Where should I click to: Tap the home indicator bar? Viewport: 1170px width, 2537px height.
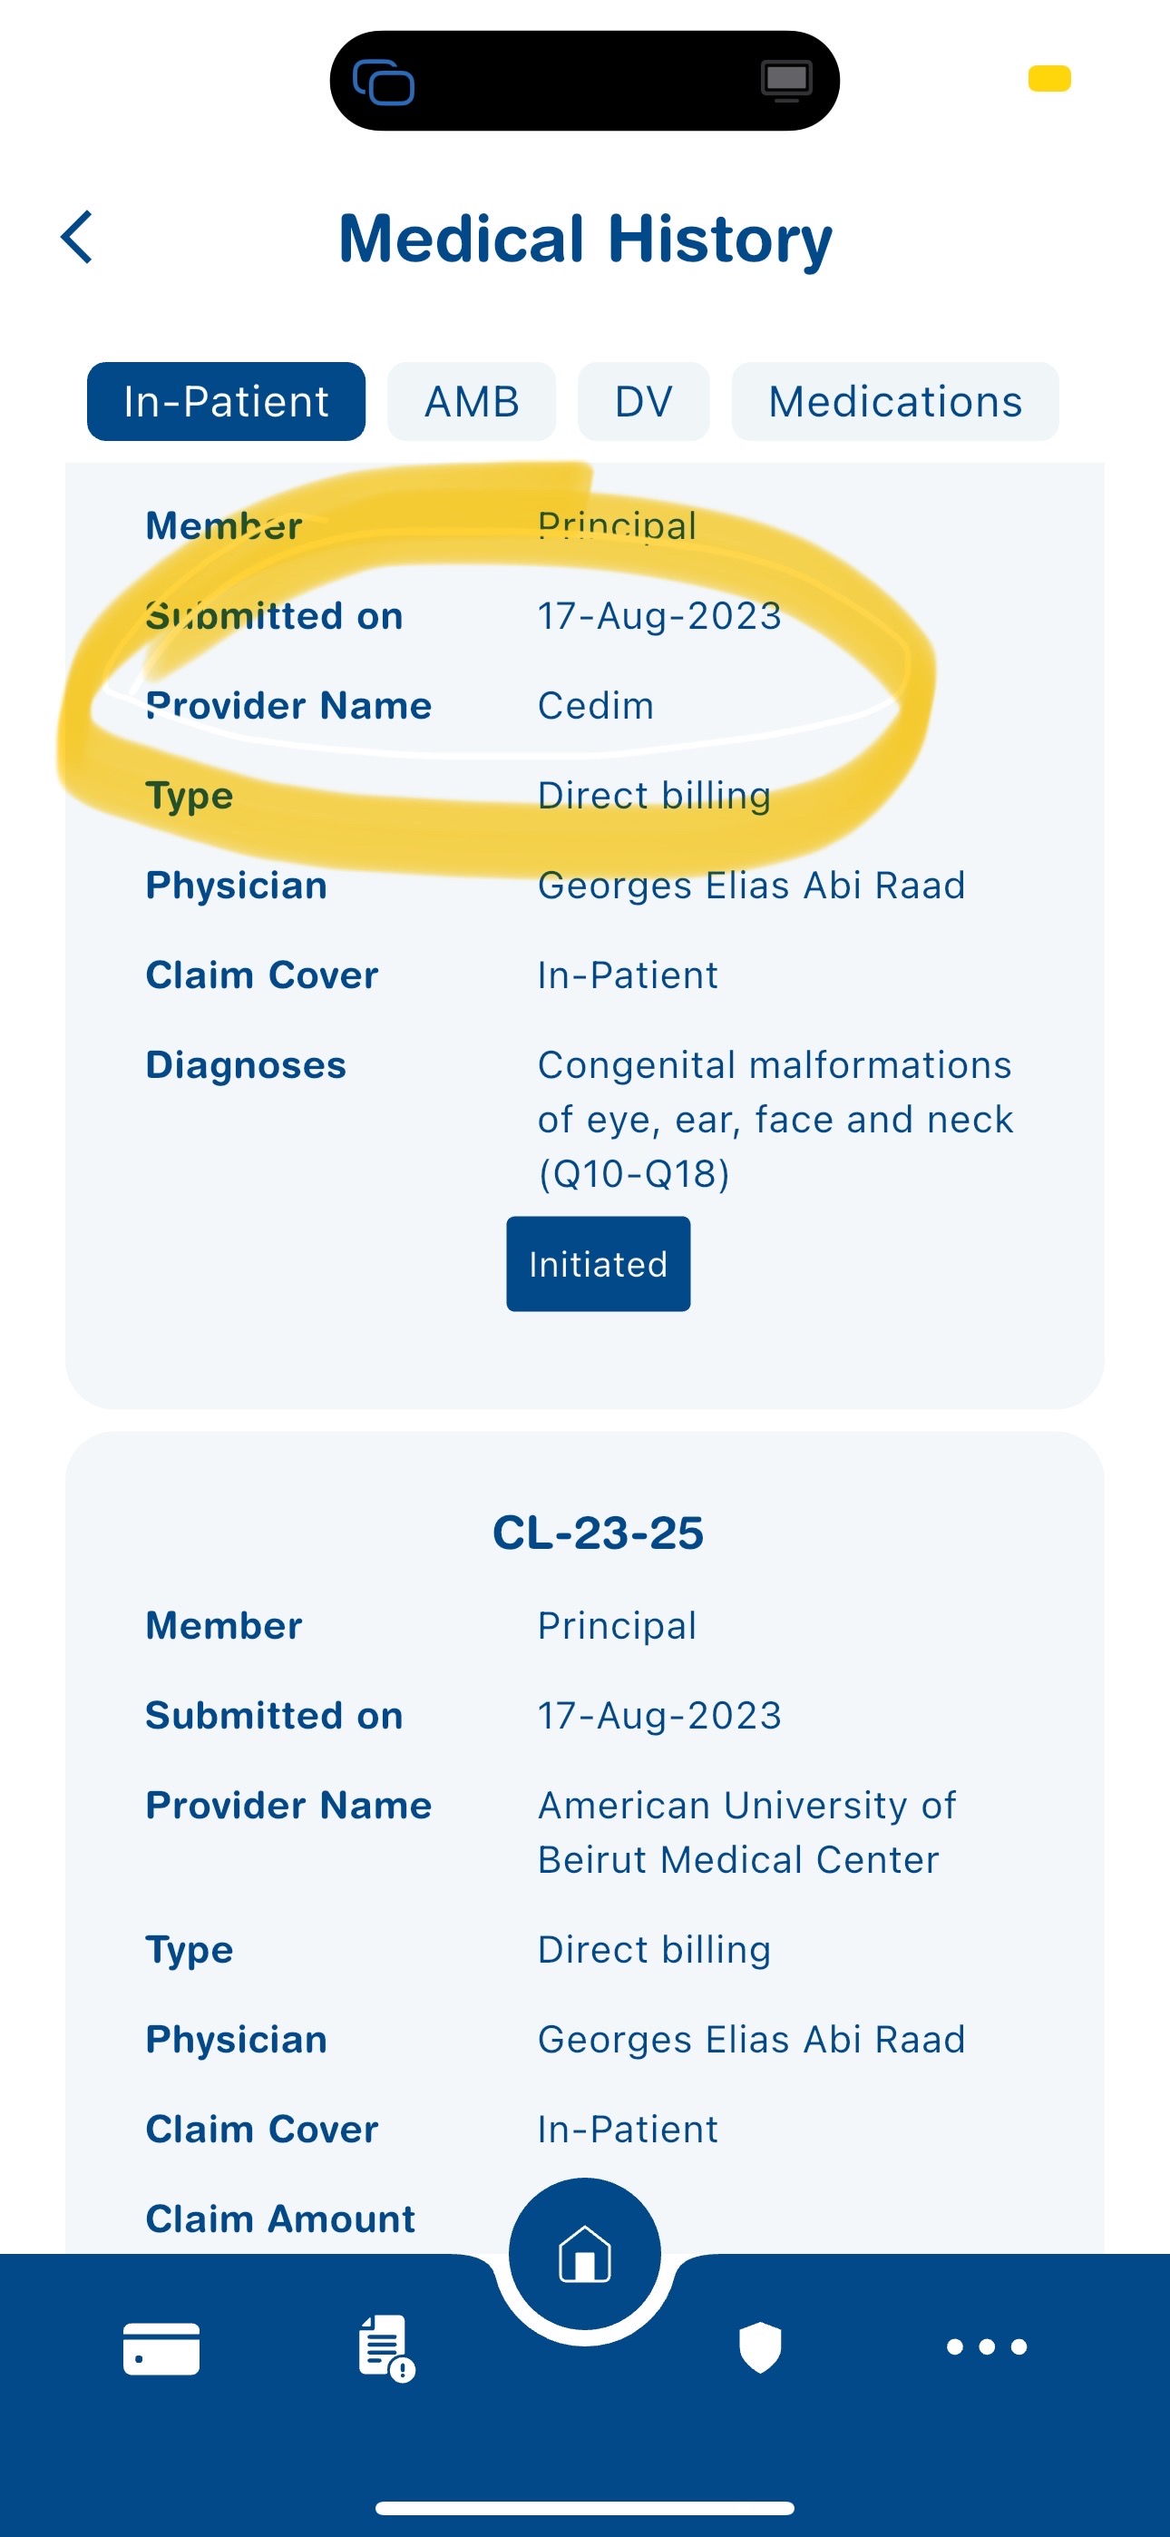point(585,2507)
